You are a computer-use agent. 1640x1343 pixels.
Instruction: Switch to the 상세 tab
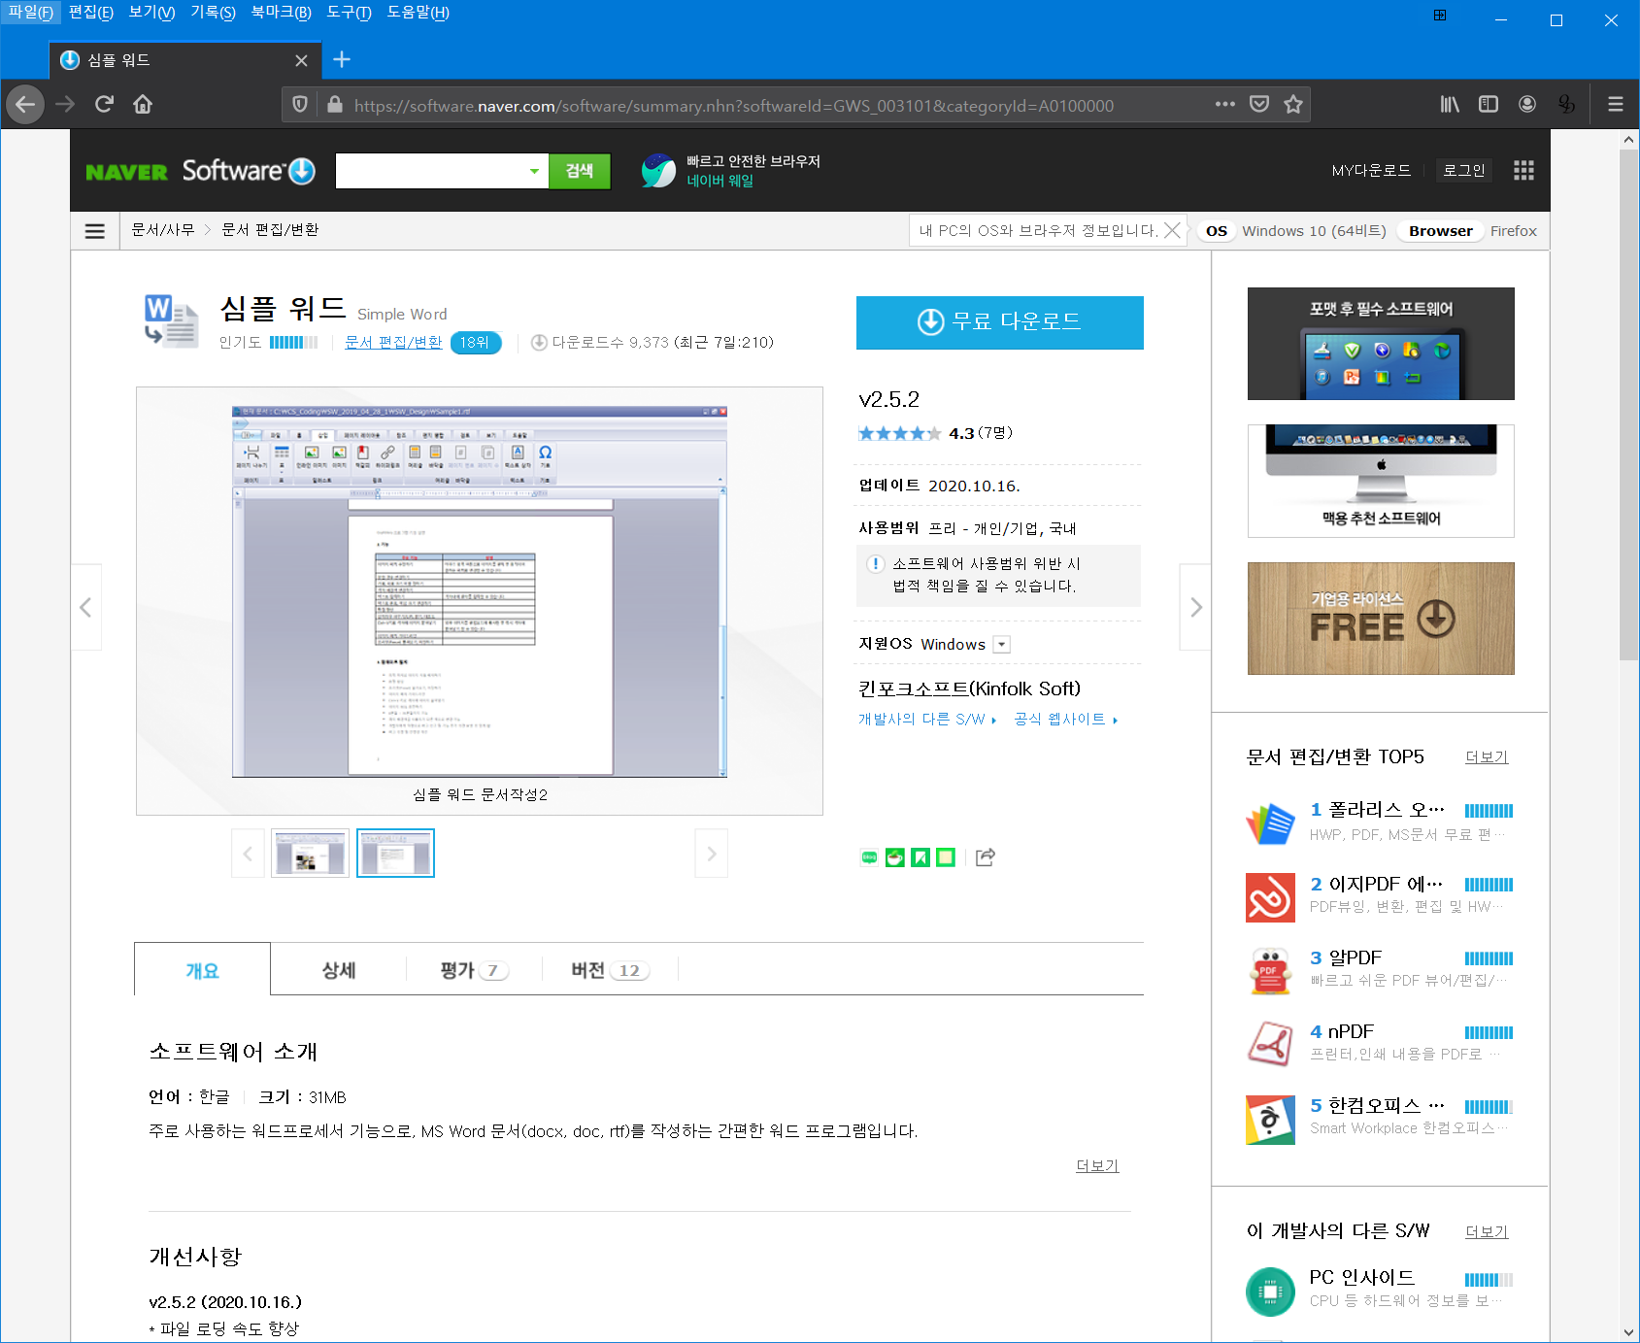[339, 970]
